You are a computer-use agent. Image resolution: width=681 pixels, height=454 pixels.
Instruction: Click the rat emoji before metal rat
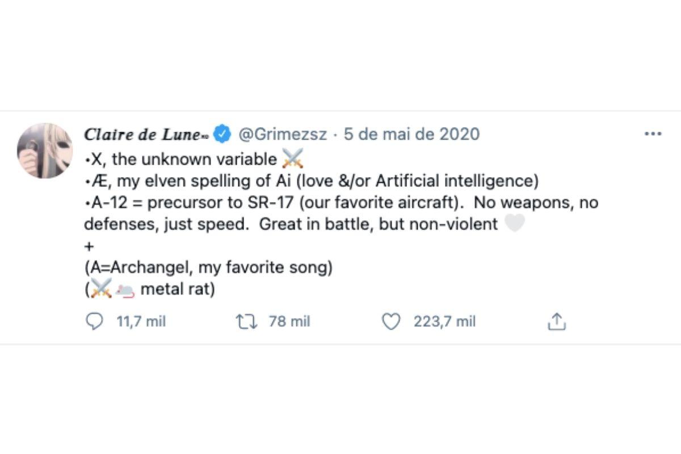click(125, 290)
